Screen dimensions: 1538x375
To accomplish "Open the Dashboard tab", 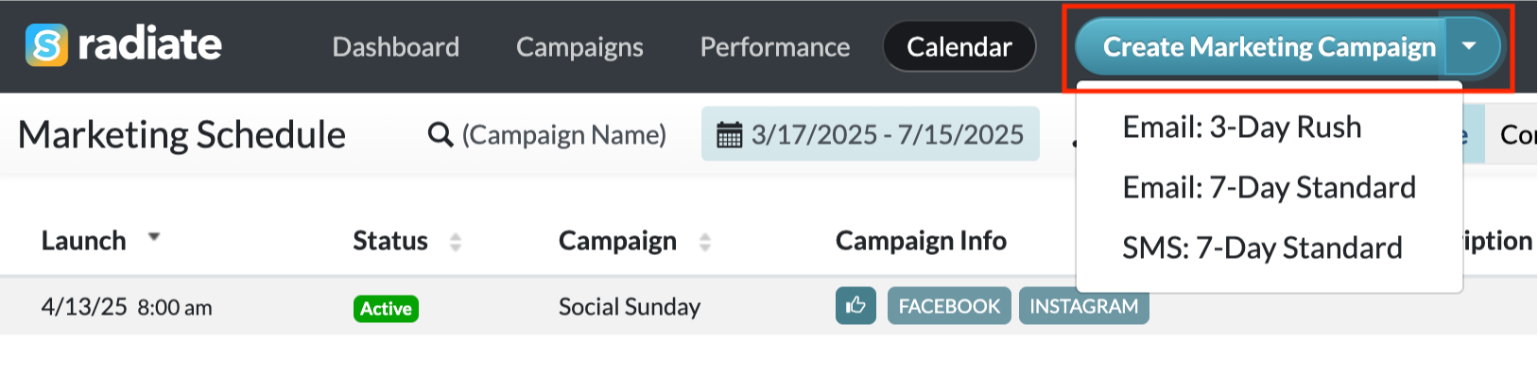I will pos(395,46).
